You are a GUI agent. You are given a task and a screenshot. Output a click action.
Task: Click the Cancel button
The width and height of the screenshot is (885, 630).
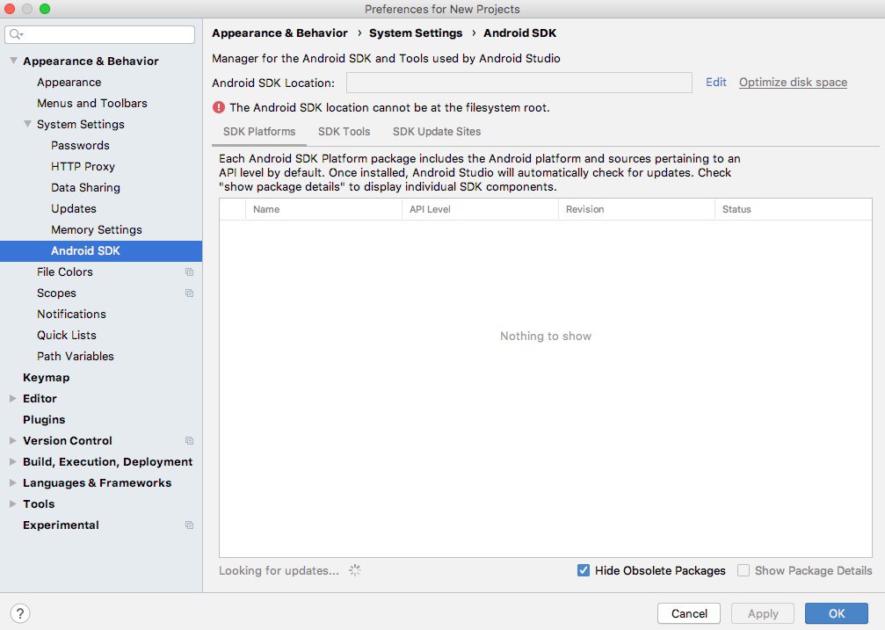click(x=689, y=613)
